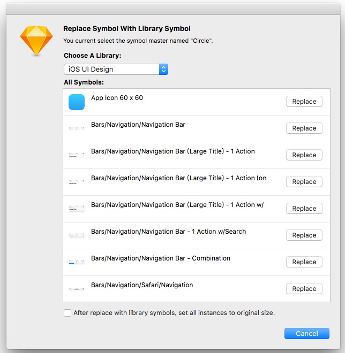Select 'Navigation Bar - 1 Action w/Search' text

[x=168, y=232]
